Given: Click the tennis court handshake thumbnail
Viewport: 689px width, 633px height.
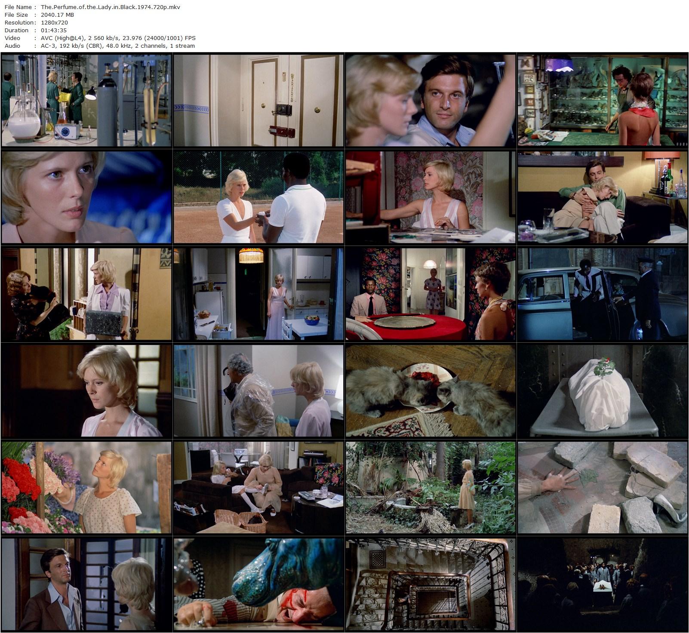Looking at the screenshot, I should pos(258,197).
